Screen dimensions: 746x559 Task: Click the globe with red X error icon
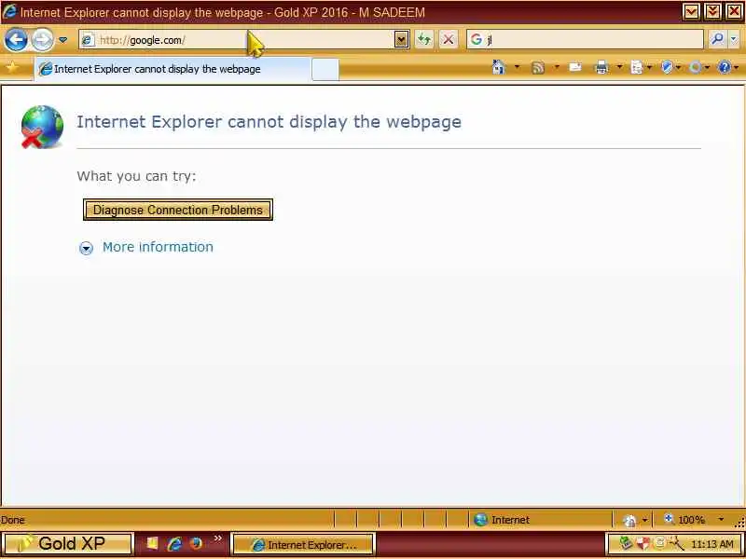click(42, 127)
